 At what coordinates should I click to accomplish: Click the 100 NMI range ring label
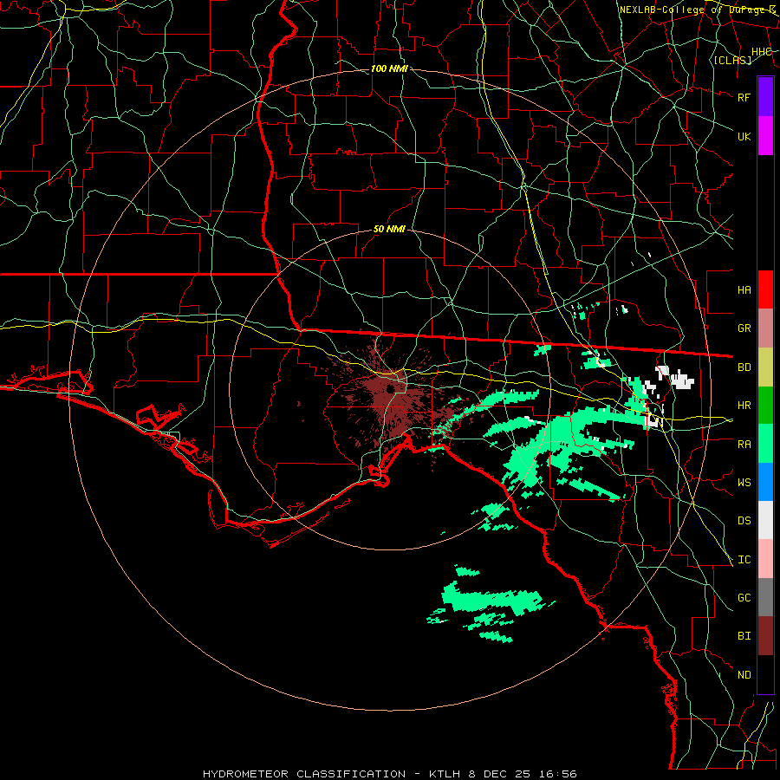pyautogui.click(x=389, y=68)
